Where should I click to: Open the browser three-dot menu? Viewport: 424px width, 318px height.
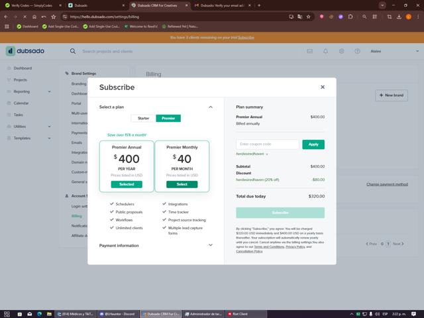tap(418, 17)
